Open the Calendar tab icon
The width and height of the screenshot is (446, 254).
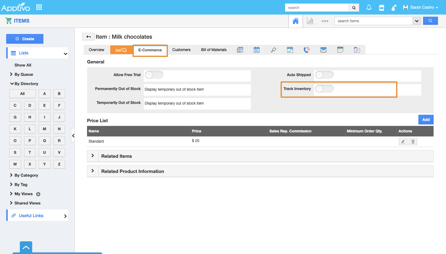[x=256, y=50]
